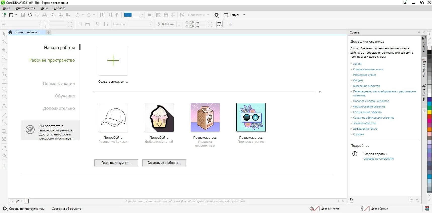The height and width of the screenshot is (213, 432).
Task: Open Новые функции section
Action: coord(59,83)
